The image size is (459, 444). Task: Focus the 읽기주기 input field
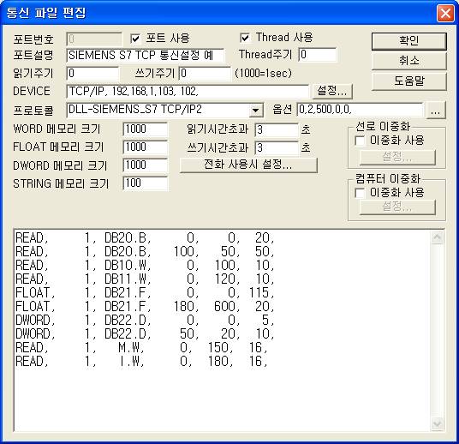coord(92,74)
